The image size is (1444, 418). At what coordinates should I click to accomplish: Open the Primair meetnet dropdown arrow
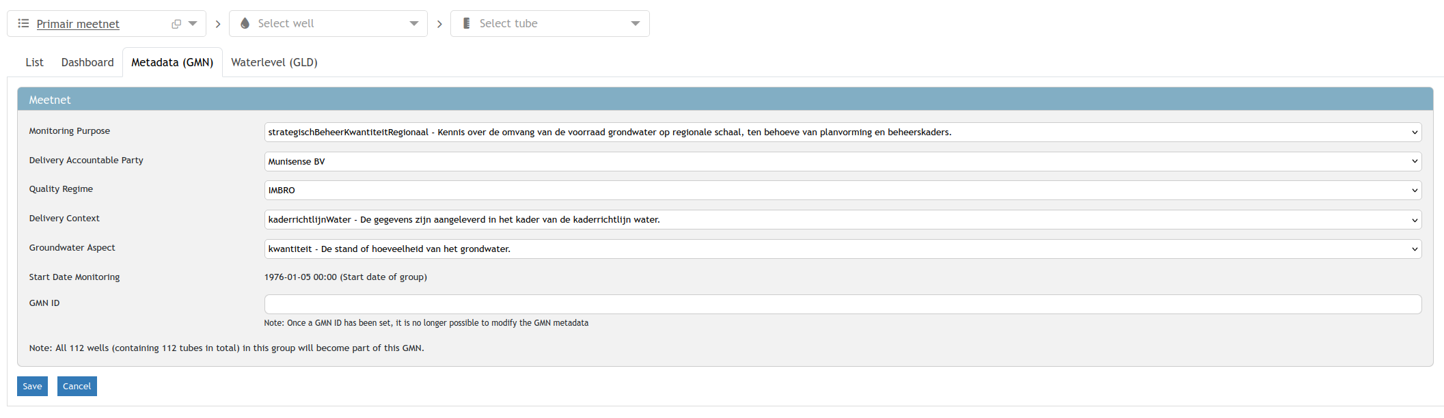point(193,23)
